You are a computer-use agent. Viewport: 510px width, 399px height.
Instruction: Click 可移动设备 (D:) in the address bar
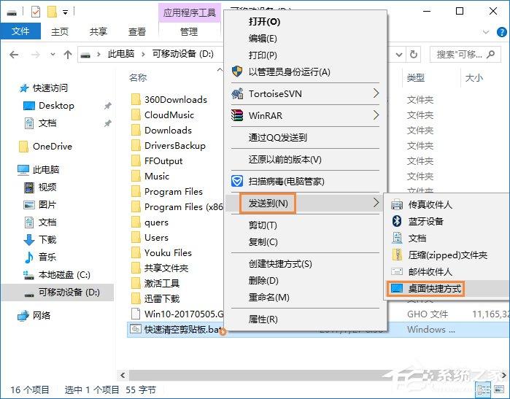(183, 54)
